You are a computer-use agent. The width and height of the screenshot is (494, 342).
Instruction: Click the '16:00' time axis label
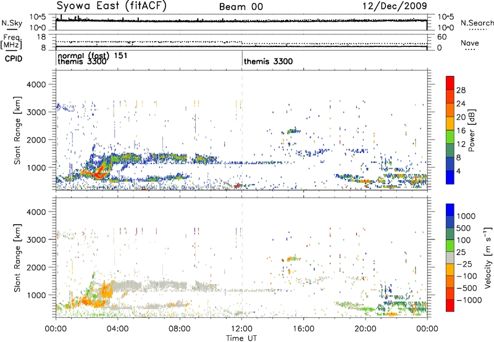coord(303,329)
